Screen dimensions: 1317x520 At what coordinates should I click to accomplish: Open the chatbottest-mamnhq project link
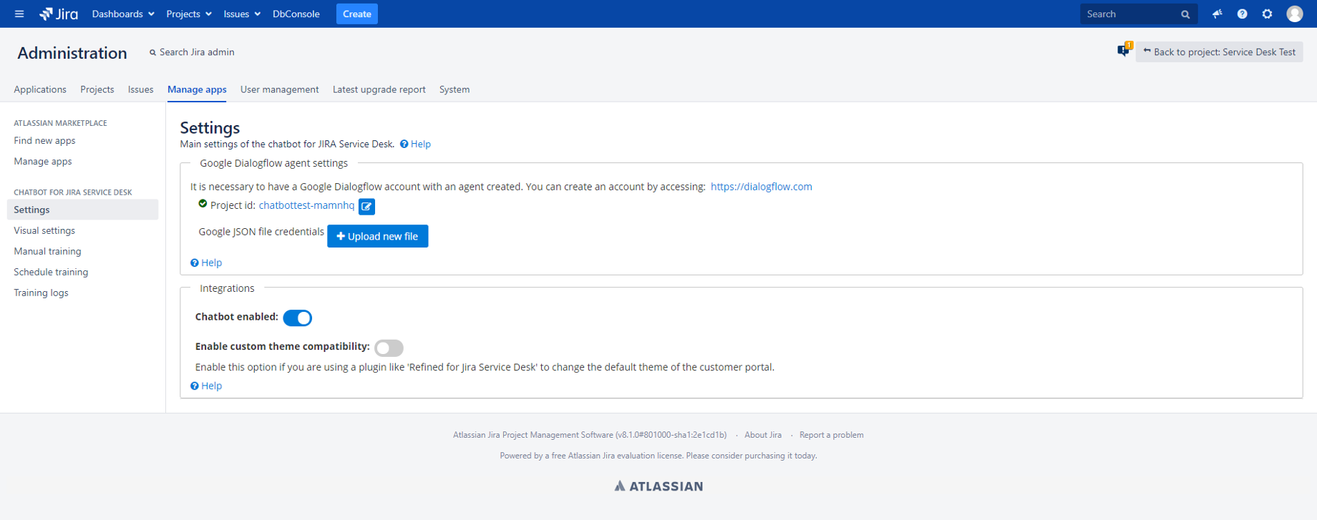[x=306, y=205]
